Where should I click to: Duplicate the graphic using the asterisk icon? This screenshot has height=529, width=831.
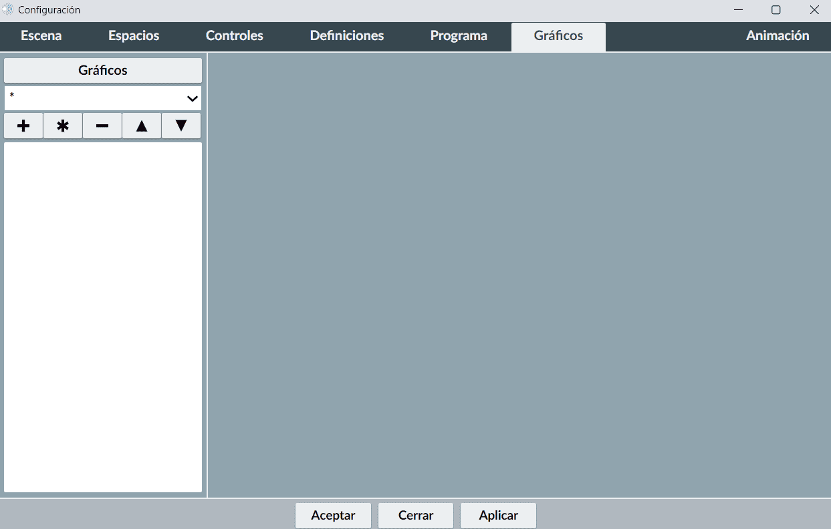pyautogui.click(x=63, y=126)
